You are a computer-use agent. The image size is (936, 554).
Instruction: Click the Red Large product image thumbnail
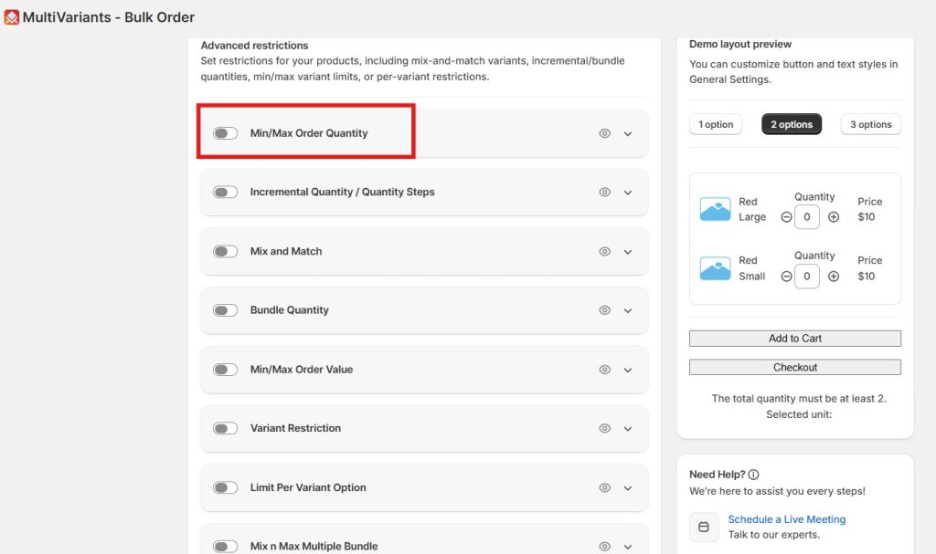715,209
